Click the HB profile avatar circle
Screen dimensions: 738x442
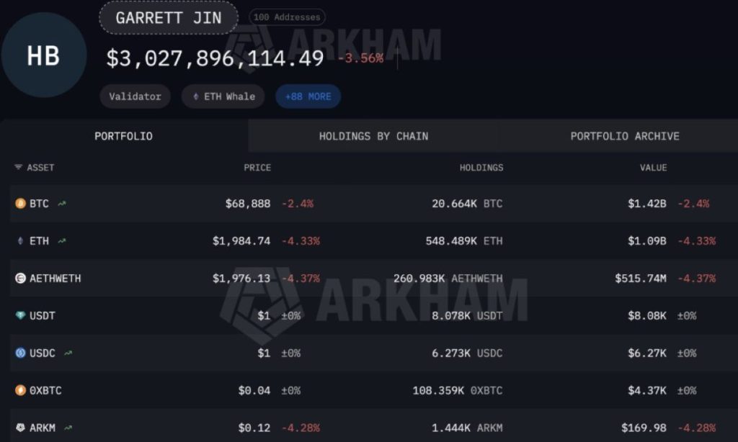44,55
